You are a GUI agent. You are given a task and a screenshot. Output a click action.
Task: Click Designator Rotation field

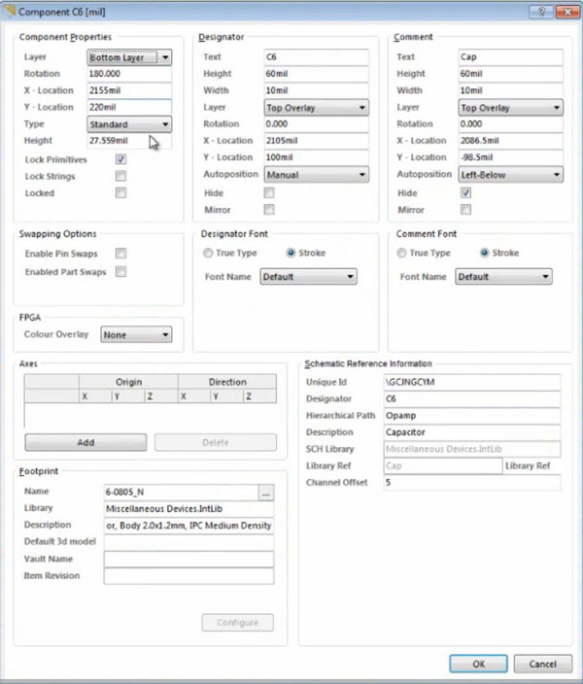pyautogui.click(x=317, y=124)
